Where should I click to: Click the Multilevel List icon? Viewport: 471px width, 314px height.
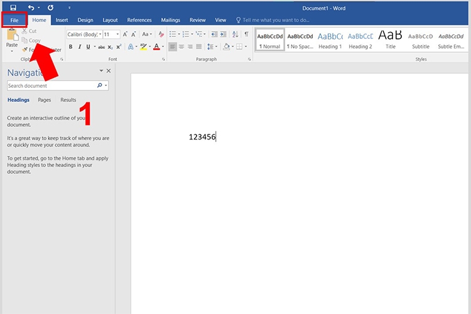pyautogui.click(x=199, y=35)
